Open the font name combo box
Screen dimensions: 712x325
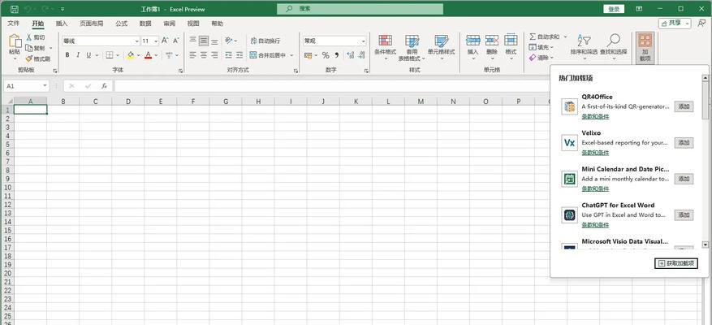101,41
